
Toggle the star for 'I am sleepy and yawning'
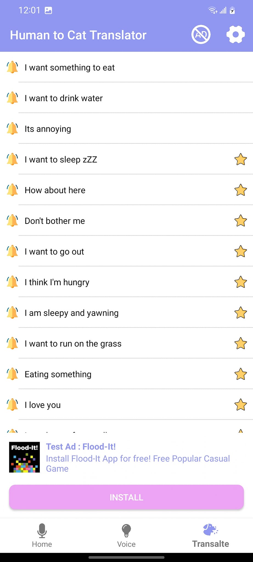(241, 313)
